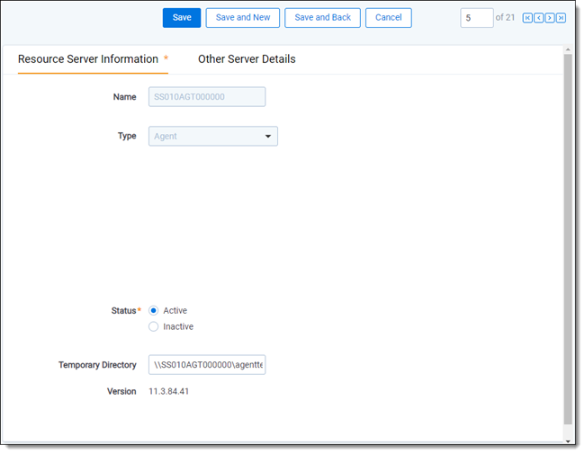Click the blue Save button
585x454 pixels.
coord(182,17)
